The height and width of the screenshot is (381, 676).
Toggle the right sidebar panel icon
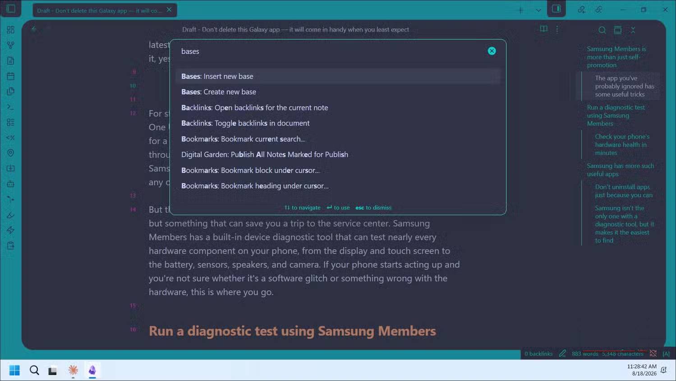click(556, 9)
